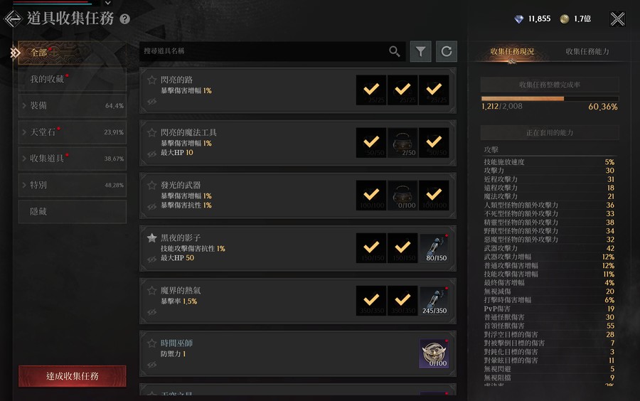Expand the 收集道具 category

73,159
